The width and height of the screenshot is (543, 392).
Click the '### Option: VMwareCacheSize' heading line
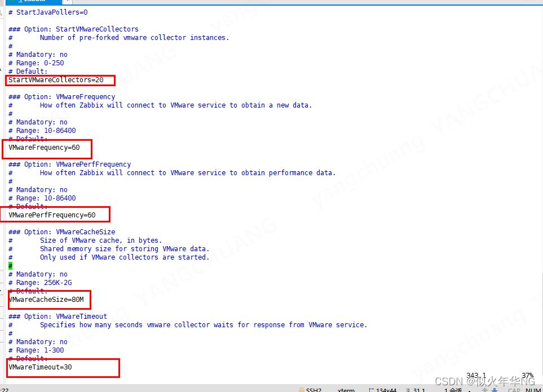point(61,232)
